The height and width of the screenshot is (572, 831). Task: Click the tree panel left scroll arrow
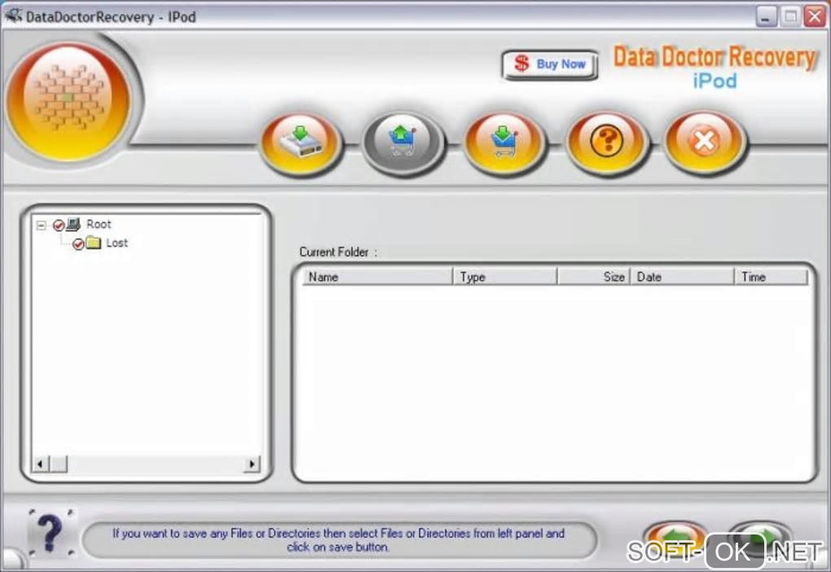tap(40, 464)
